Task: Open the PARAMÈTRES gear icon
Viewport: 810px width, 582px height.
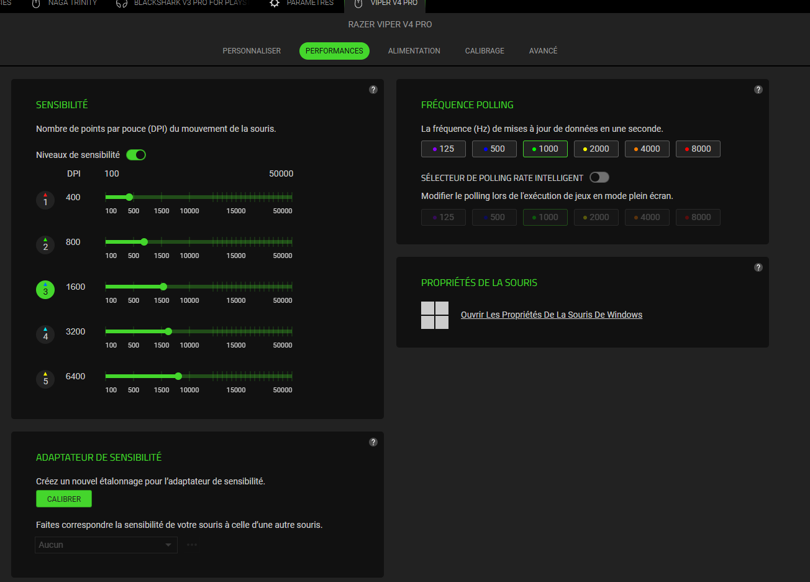Action: click(275, 3)
